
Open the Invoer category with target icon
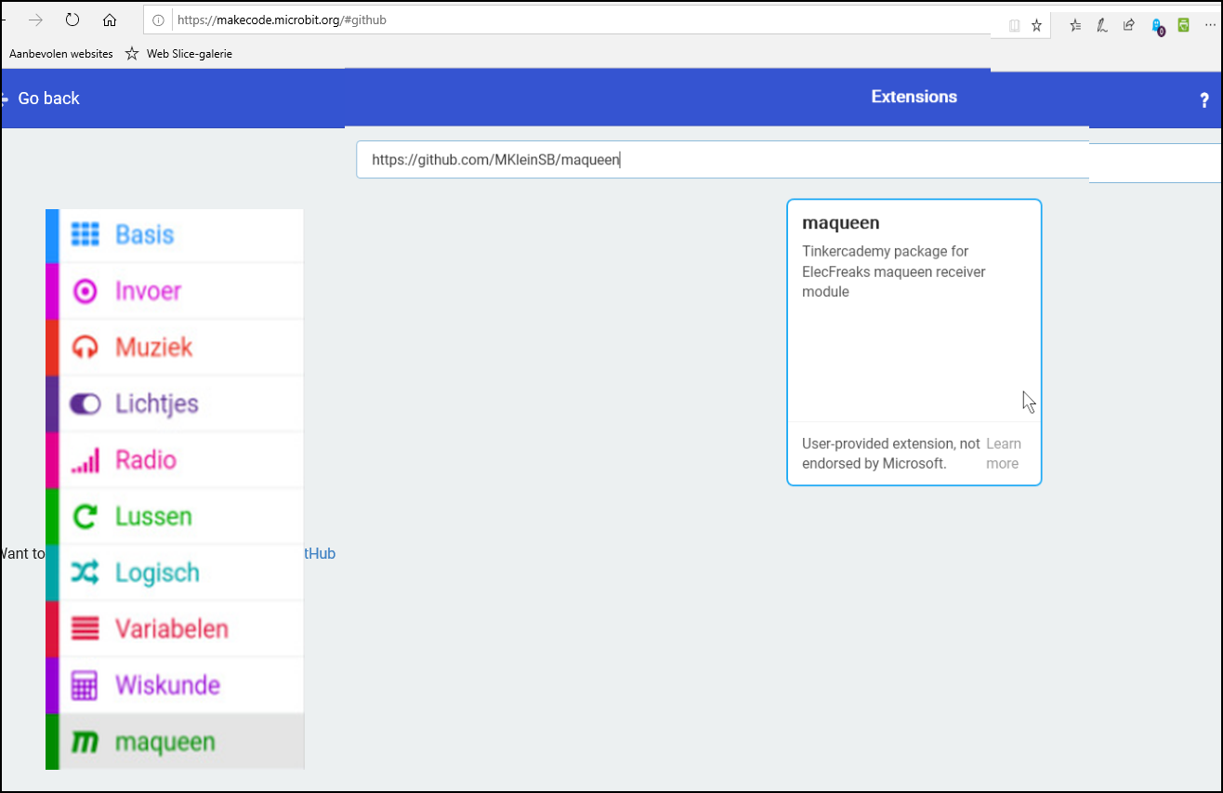point(175,291)
